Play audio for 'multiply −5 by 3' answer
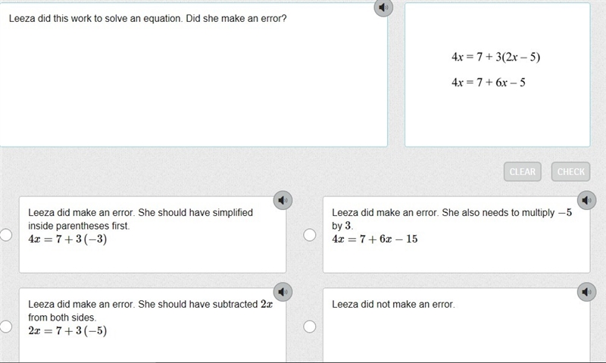This screenshot has height=363, width=606. 586,200
